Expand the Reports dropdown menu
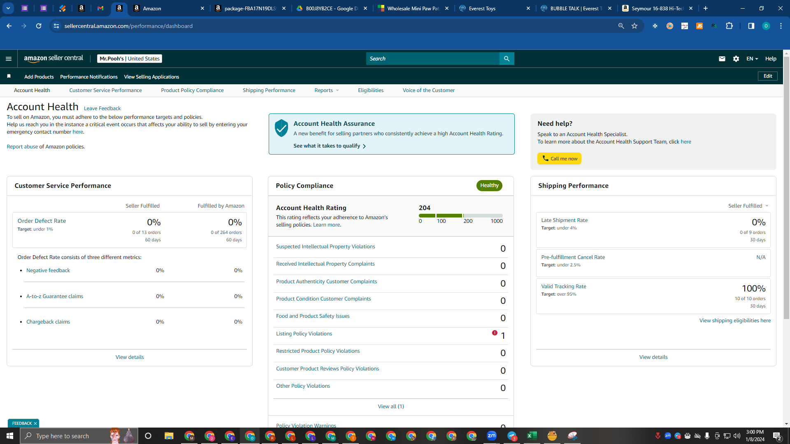This screenshot has width=790, height=444. 327,90
